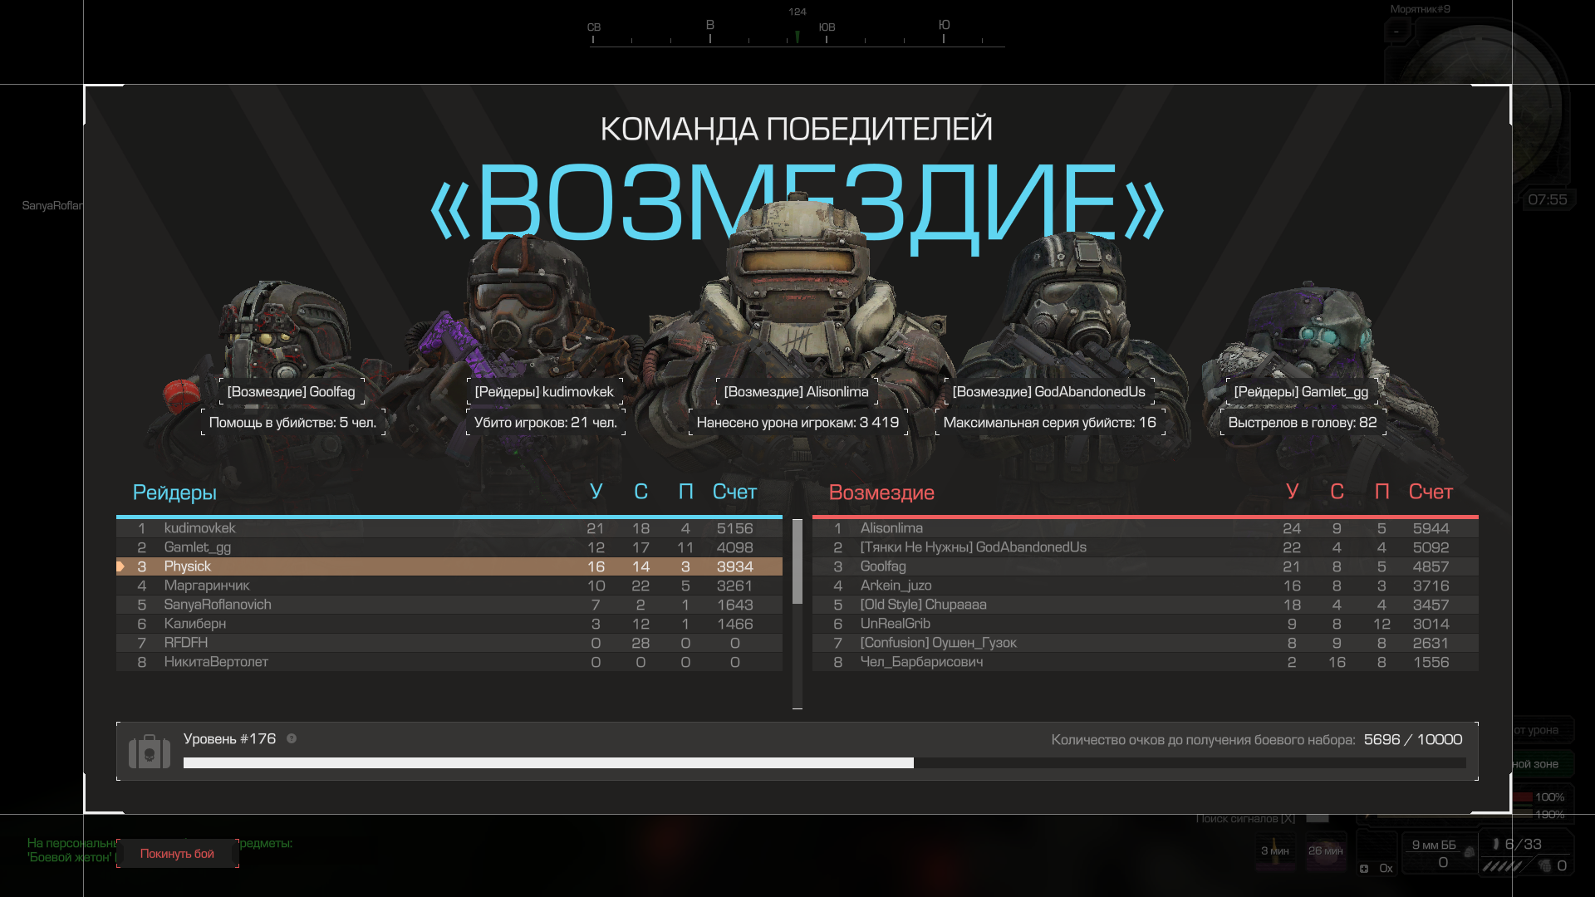The image size is (1595, 897).
Task: Click the battle kit progress bar
Action: (824, 763)
